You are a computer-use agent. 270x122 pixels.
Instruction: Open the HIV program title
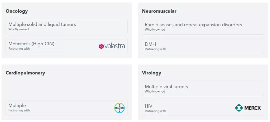(x=148, y=106)
